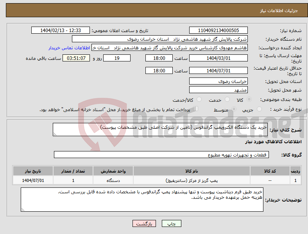
Task: Click the response deadline date 1404/03/01
Action: pos(218,58)
